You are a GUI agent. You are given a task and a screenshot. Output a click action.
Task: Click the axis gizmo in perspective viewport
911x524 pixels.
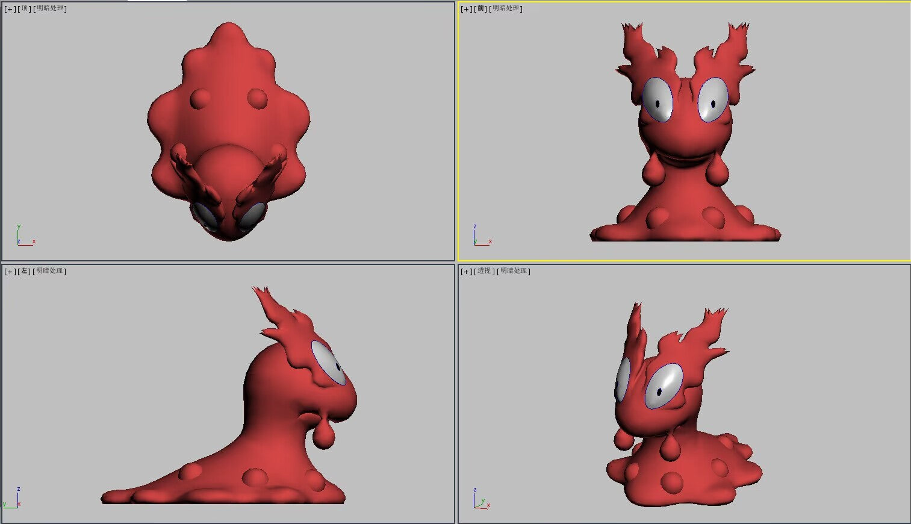click(x=481, y=498)
